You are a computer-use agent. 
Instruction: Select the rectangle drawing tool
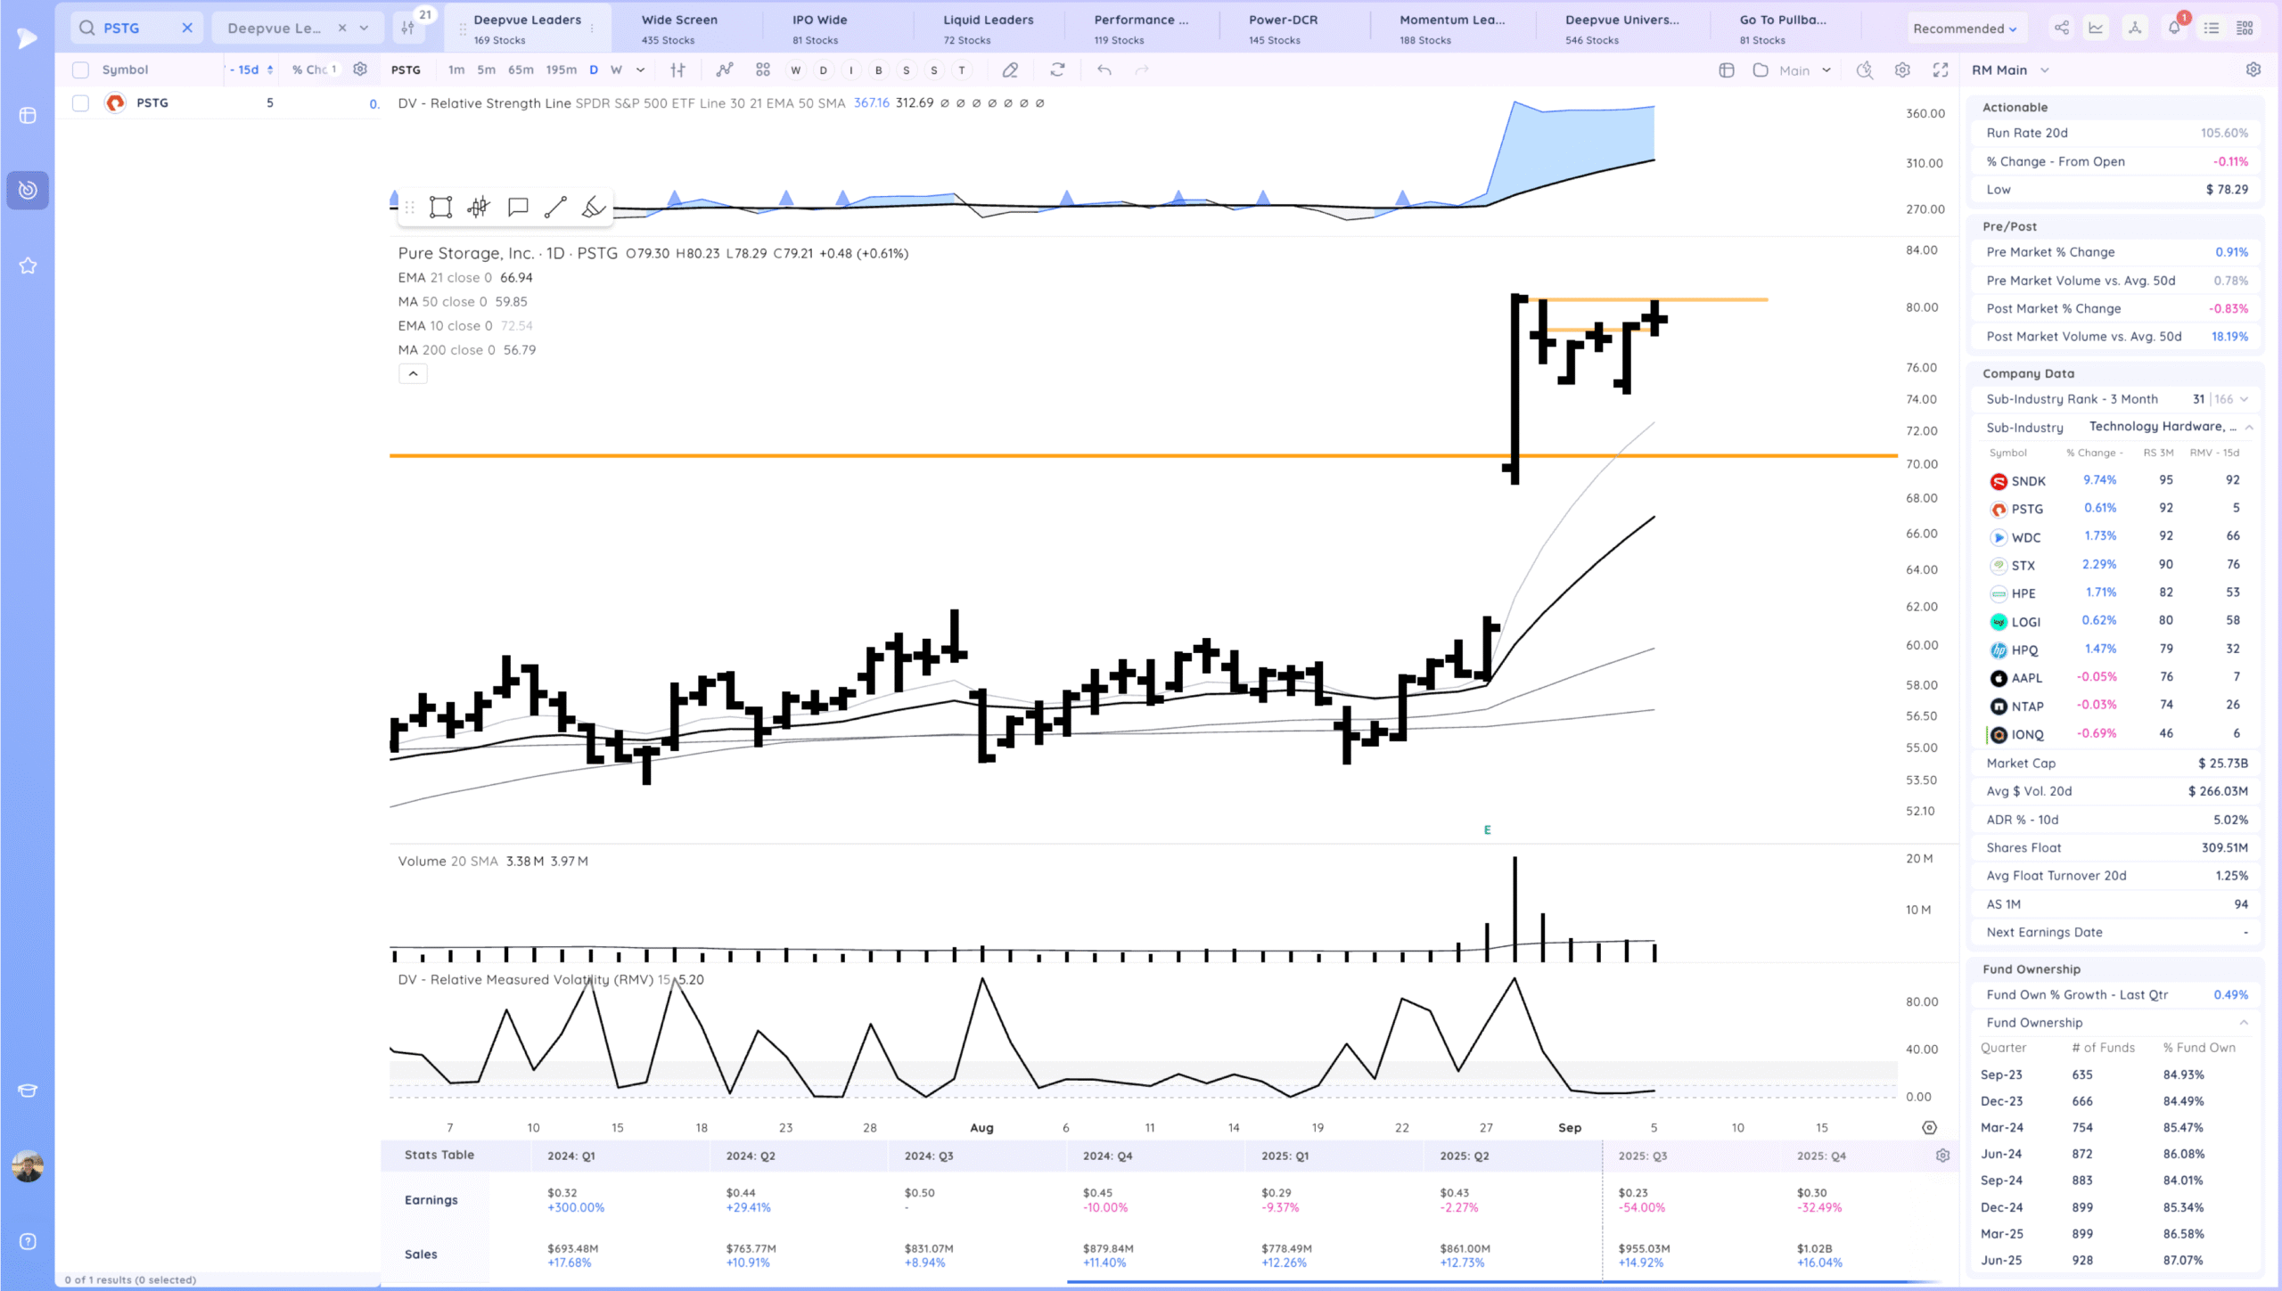click(x=440, y=208)
